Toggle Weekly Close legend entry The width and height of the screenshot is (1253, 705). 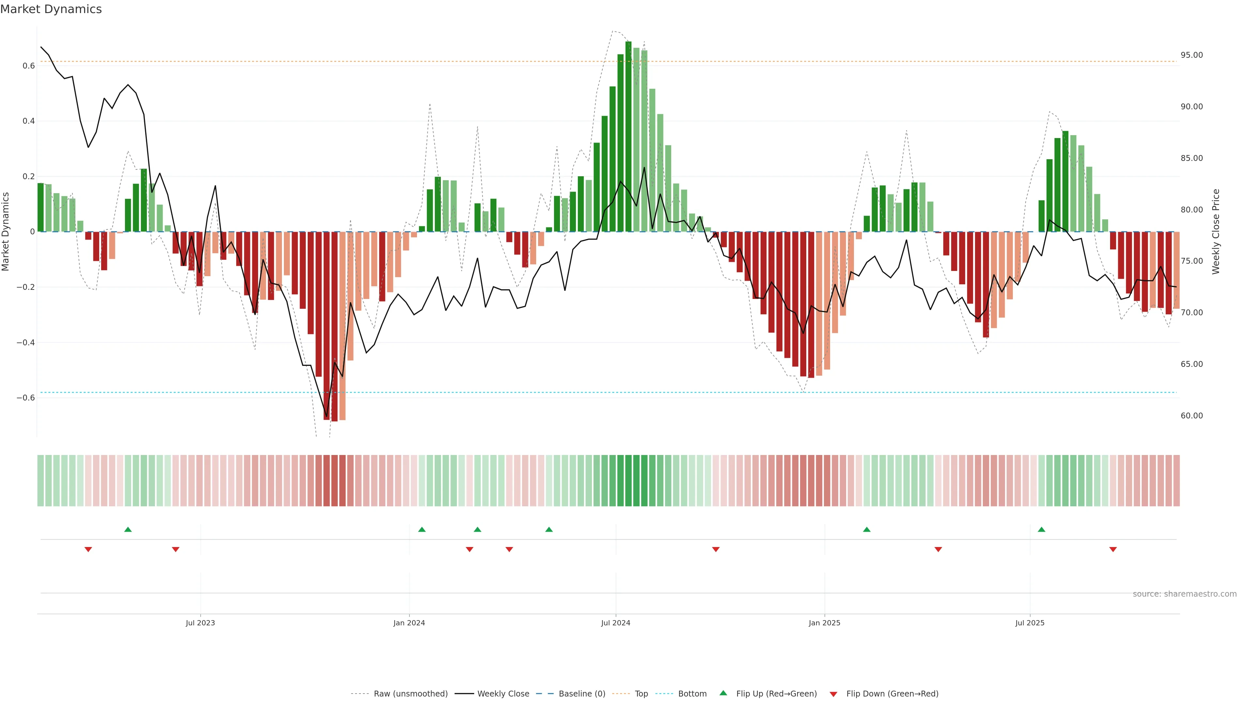click(503, 694)
